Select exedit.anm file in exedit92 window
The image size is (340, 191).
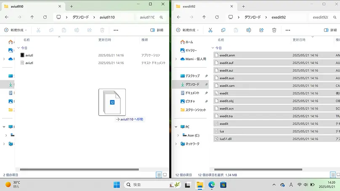277,55
